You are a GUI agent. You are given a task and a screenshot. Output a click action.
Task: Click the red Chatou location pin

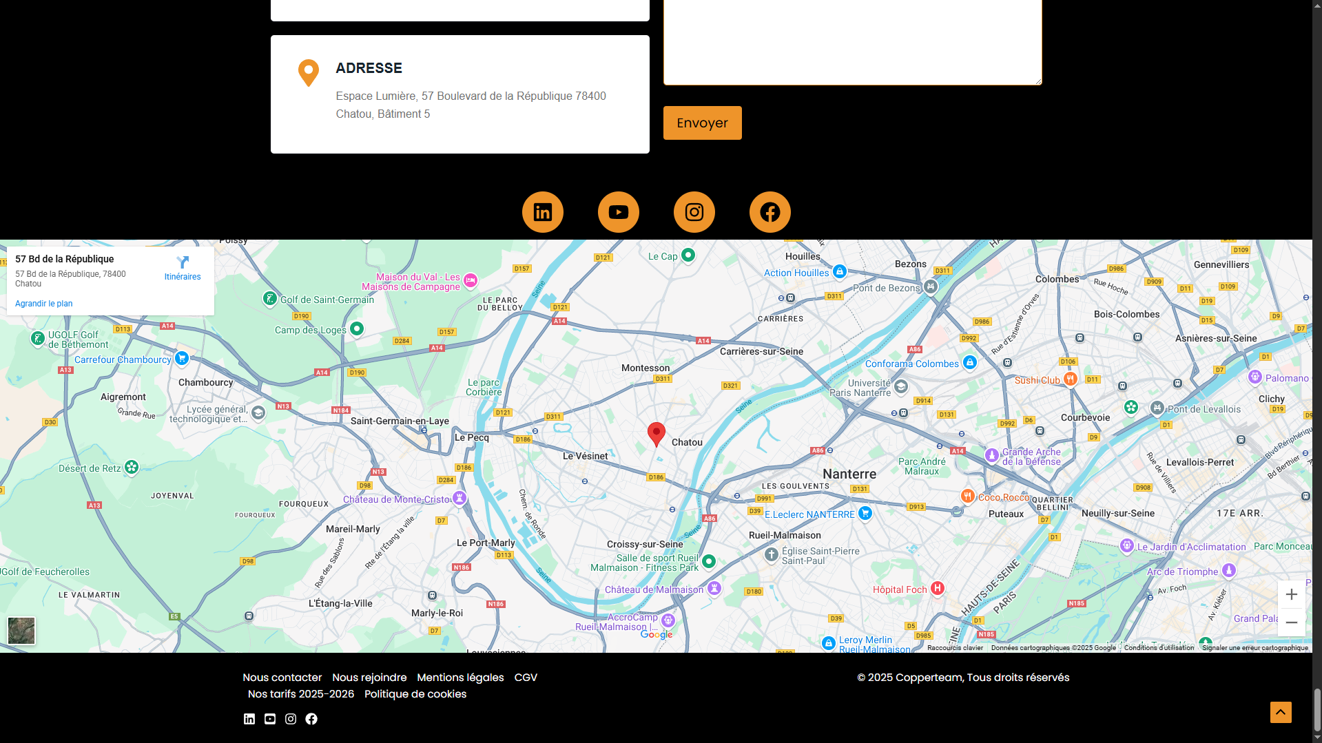click(x=657, y=434)
